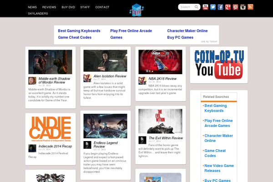Click the 'Oct 27, 2014' date text
The width and height of the screenshot is (273, 182).
click(x=99, y=79)
